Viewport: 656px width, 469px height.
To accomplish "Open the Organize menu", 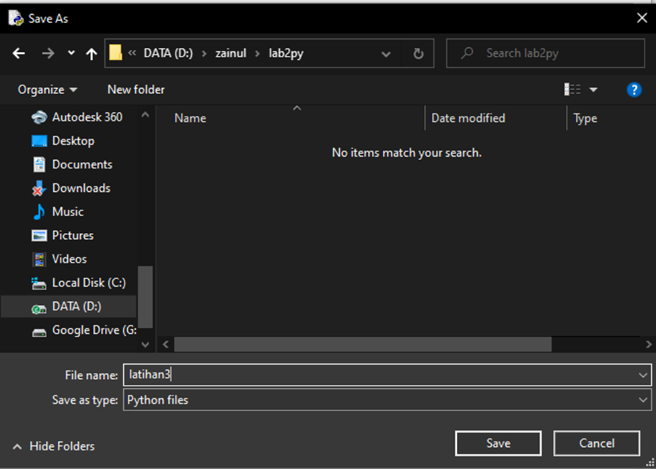I will coord(47,89).
